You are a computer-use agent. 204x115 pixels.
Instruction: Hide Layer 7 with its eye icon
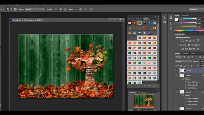pyautogui.click(x=176, y=75)
